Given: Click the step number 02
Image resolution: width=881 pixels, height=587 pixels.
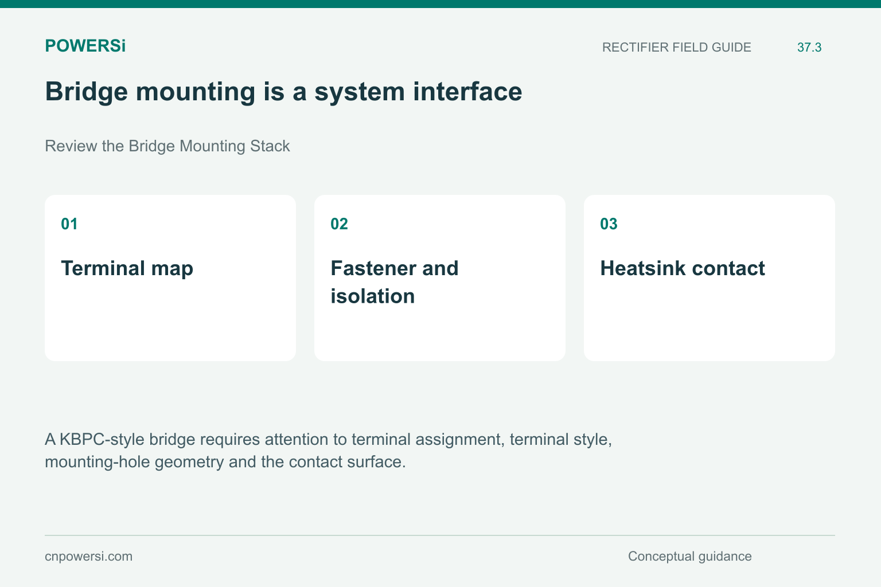Looking at the screenshot, I should click(339, 224).
